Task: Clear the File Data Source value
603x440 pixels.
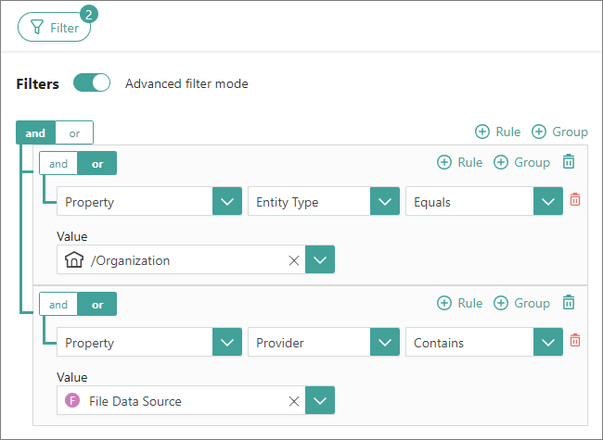Action: [x=294, y=401]
